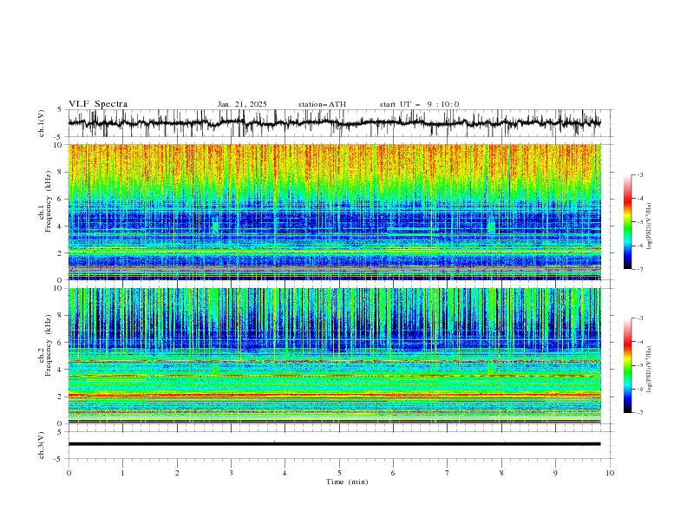Click the ch.2 frequency axis "10" tick label
Viewport: 687px width, 531px height.
click(x=57, y=288)
